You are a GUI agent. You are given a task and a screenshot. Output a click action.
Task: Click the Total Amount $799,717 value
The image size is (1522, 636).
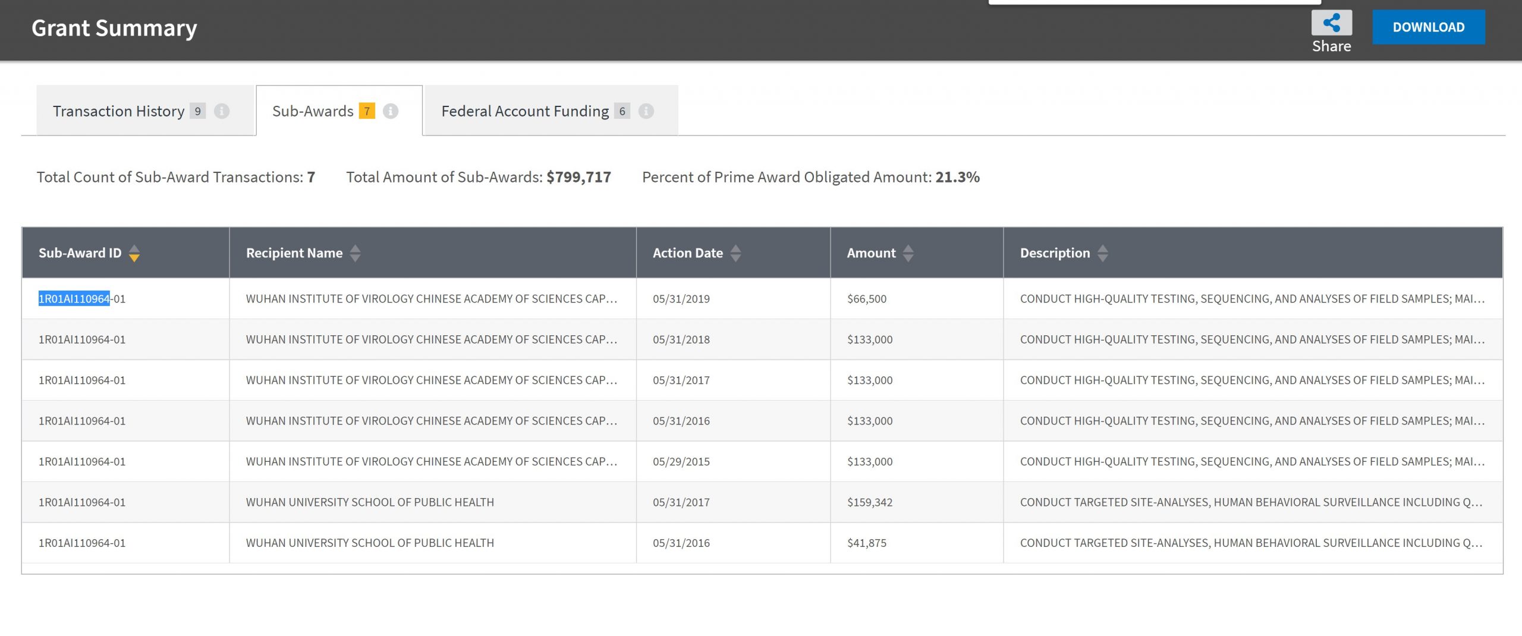click(x=578, y=177)
